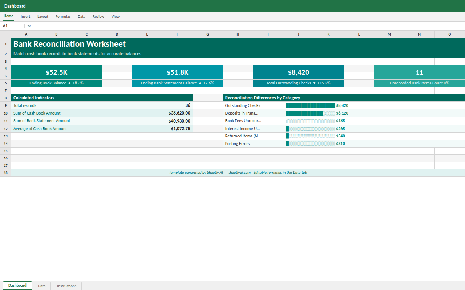
Task: Click the $38,620.00 value
Action: (147, 113)
